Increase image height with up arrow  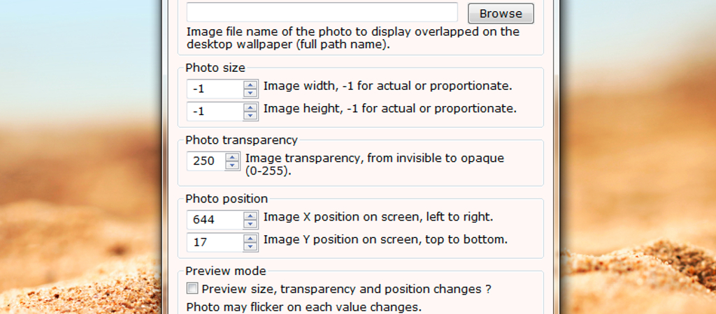[x=250, y=107]
